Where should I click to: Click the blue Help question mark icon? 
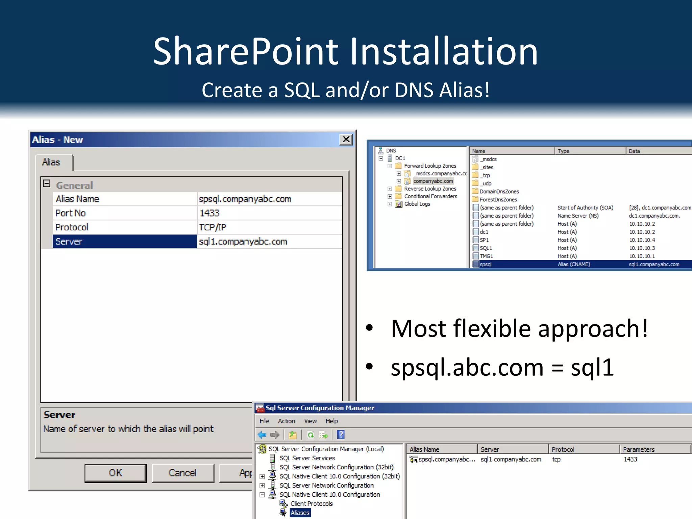(341, 435)
